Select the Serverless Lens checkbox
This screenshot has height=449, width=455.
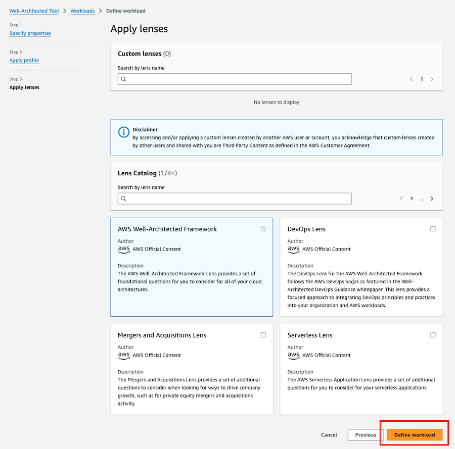(x=433, y=335)
